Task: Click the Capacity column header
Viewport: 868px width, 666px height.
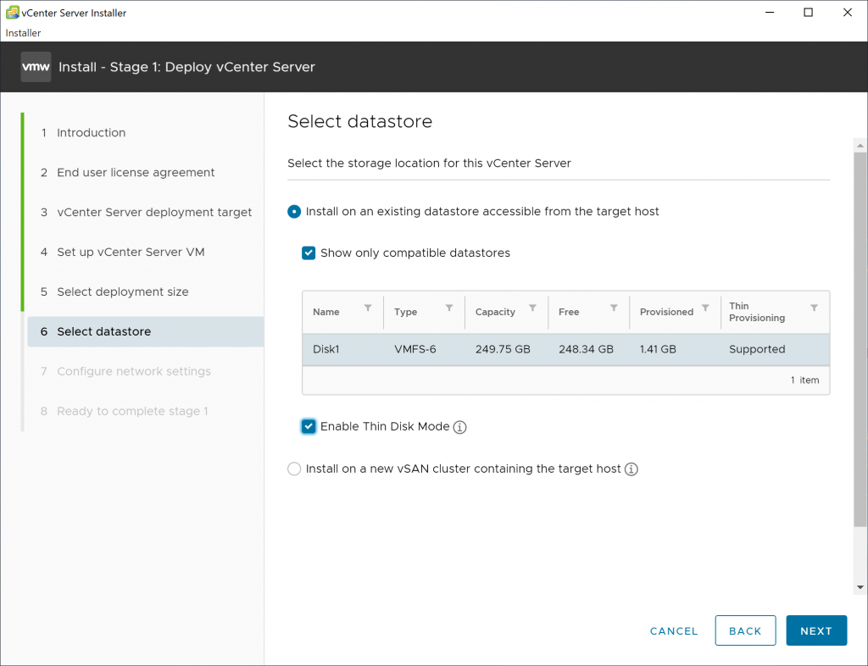Action: pos(495,312)
